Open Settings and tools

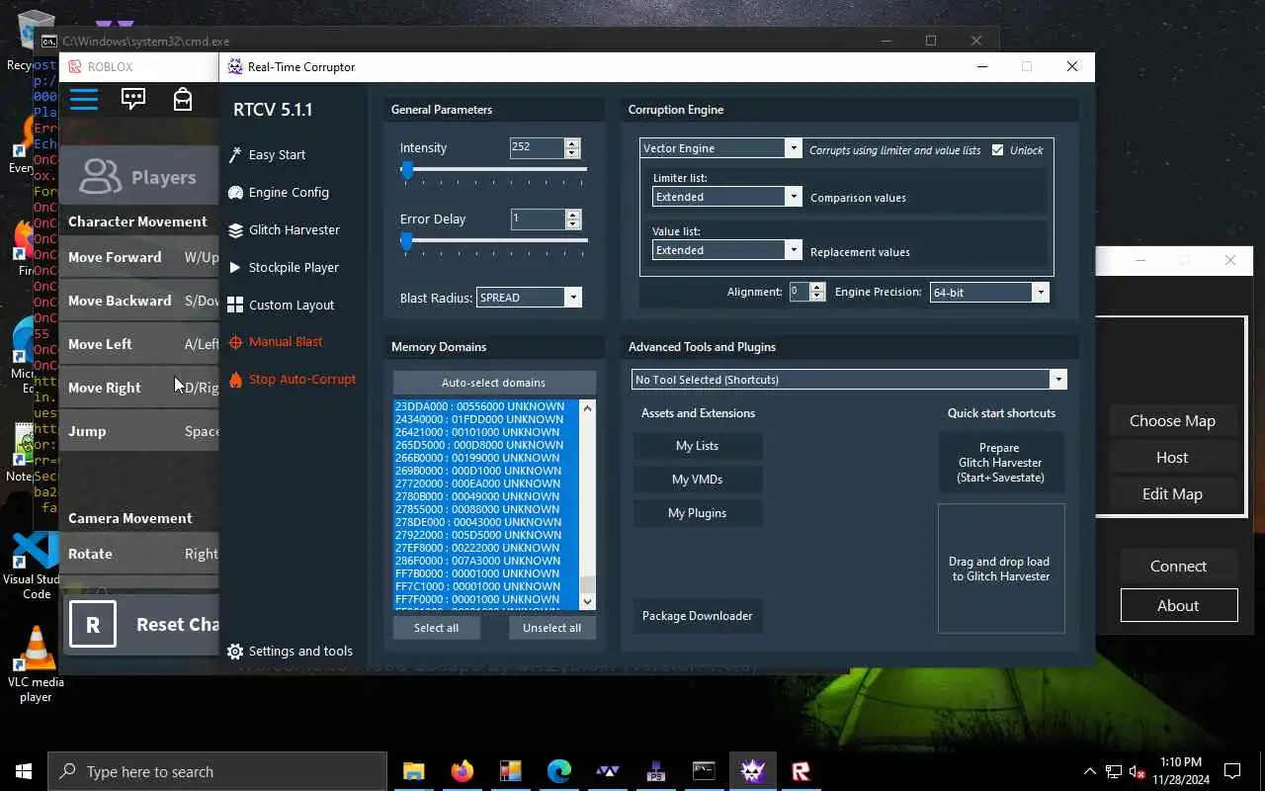(x=300, y=652)
